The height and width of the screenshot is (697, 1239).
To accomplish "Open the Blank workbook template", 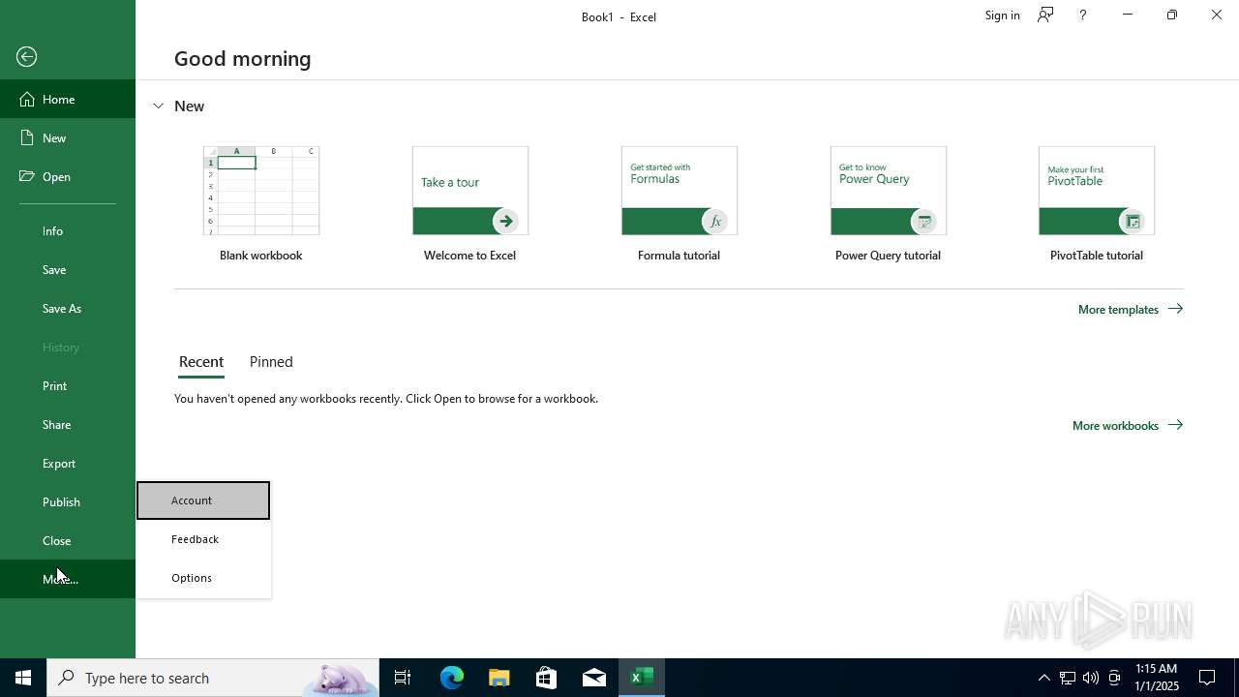I will (x=261, y=204).
